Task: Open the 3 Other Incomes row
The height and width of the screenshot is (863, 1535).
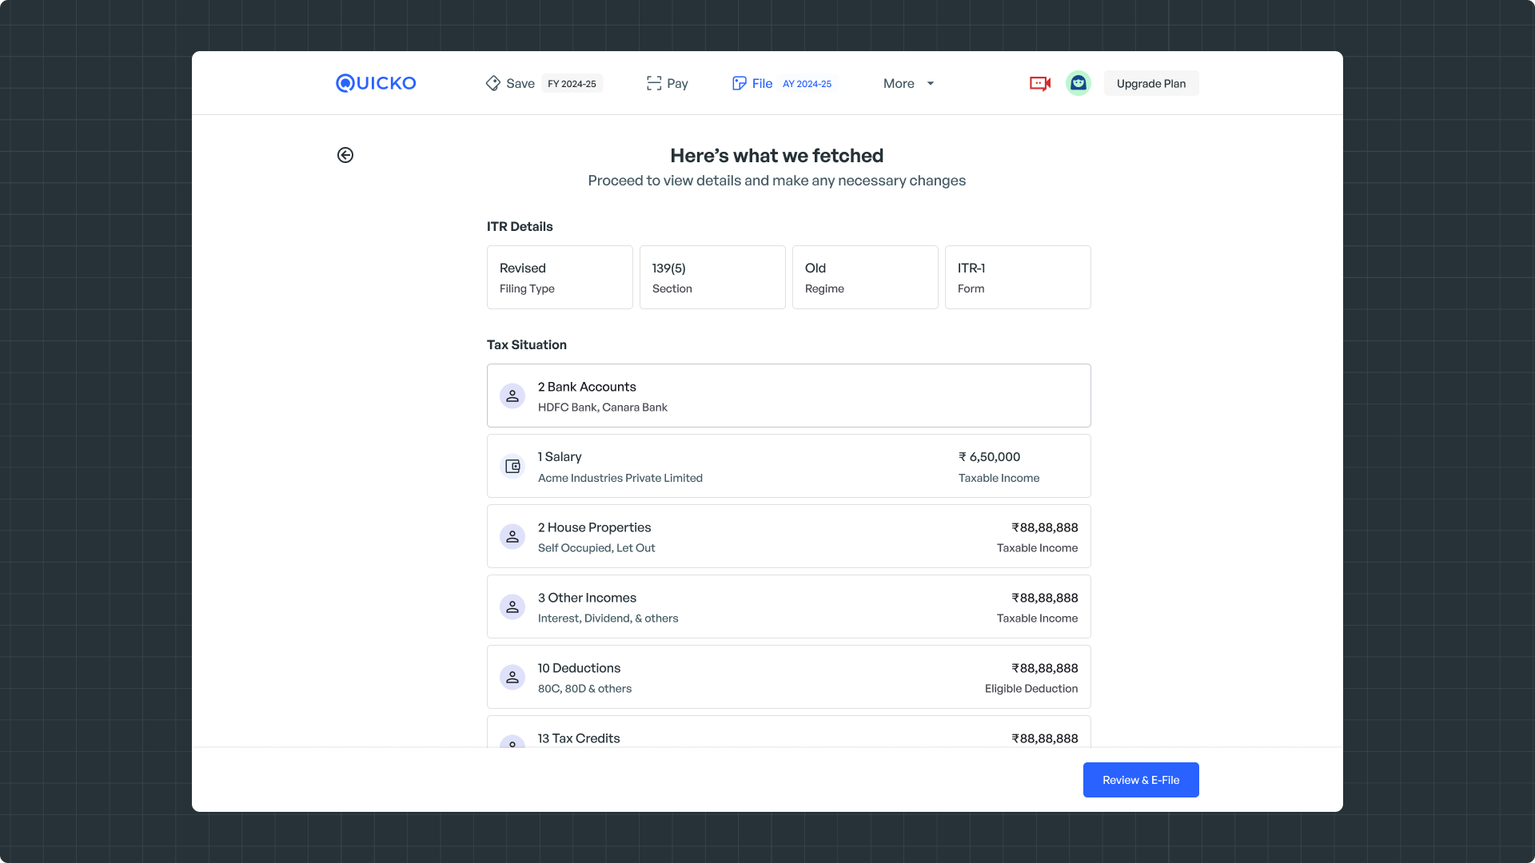Action: [x=788, y=606]
